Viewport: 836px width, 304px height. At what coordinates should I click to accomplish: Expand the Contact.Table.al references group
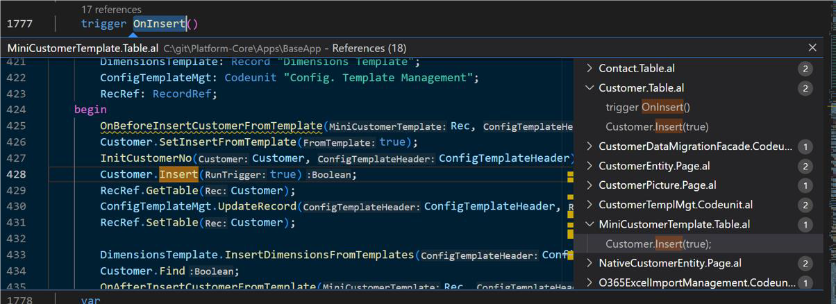click(x=590, y=68)
